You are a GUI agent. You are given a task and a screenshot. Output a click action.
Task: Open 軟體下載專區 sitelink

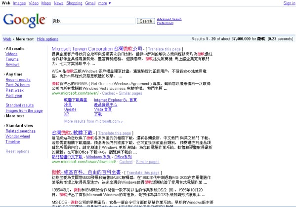[x=76, y=100]
